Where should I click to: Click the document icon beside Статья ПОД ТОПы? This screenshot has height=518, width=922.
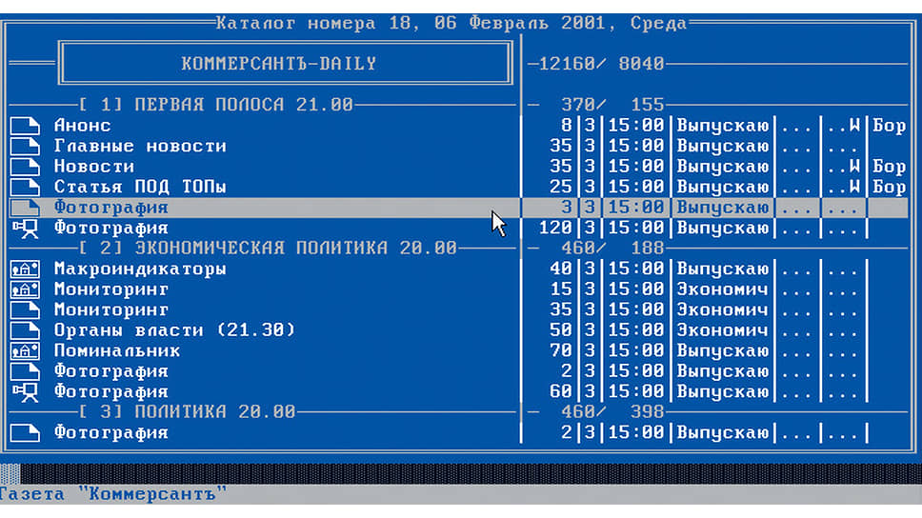26,188
